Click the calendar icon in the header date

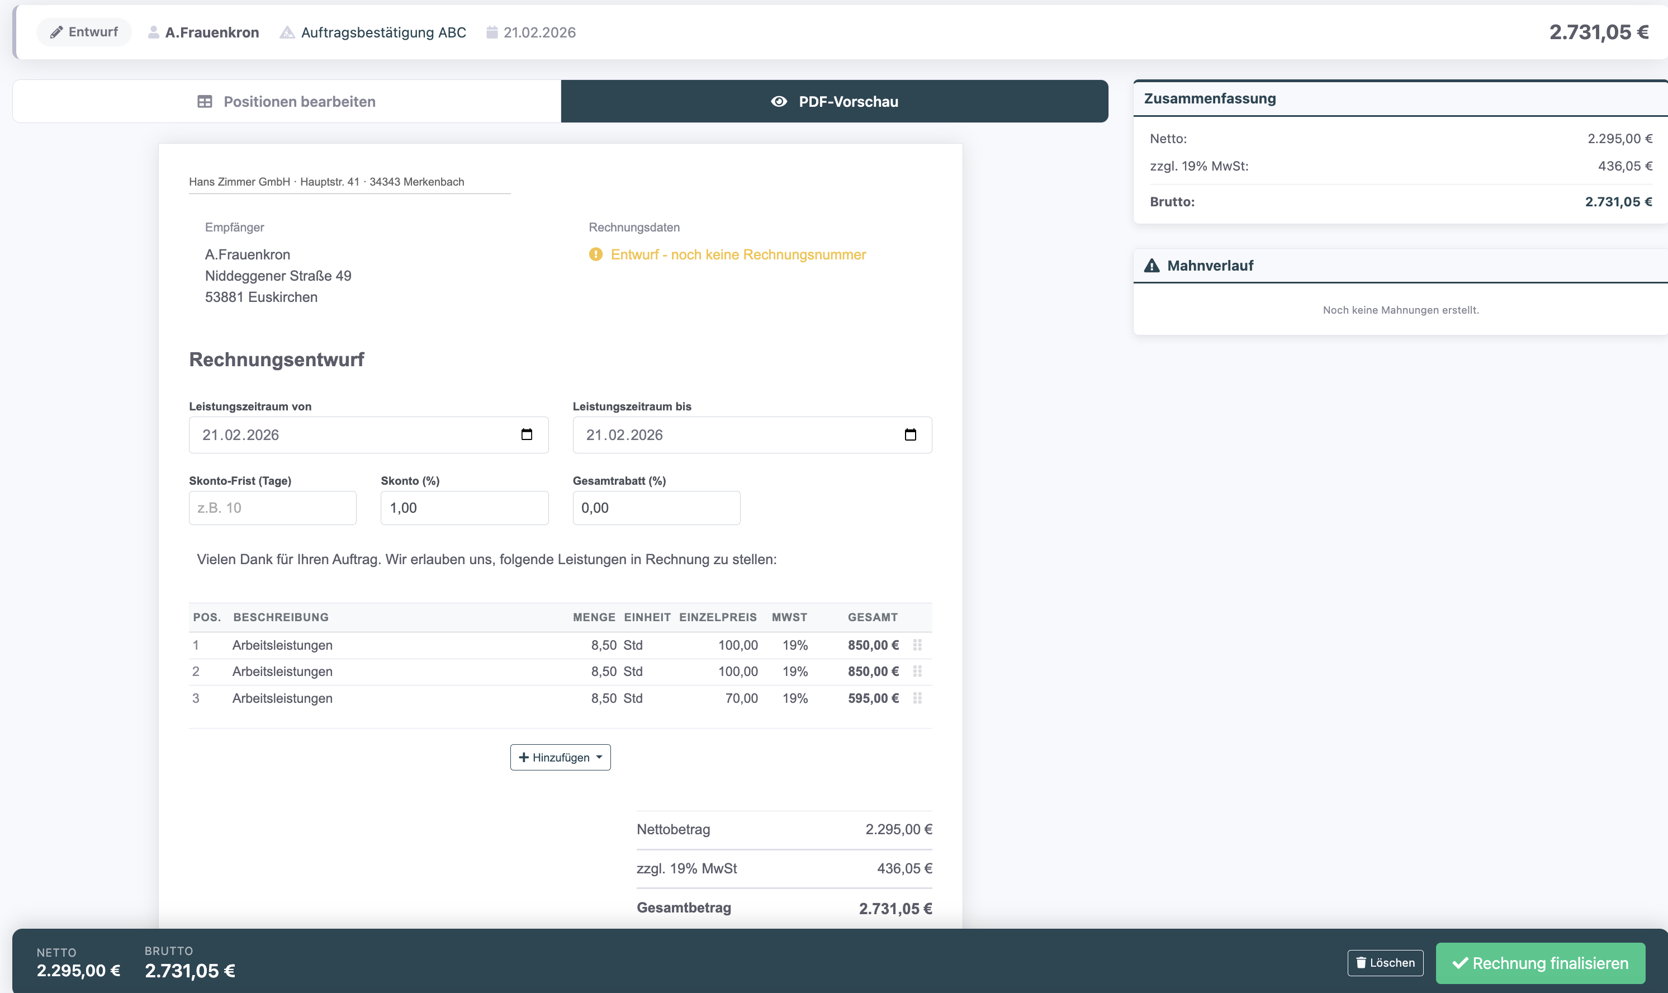(x=491, y=32)
